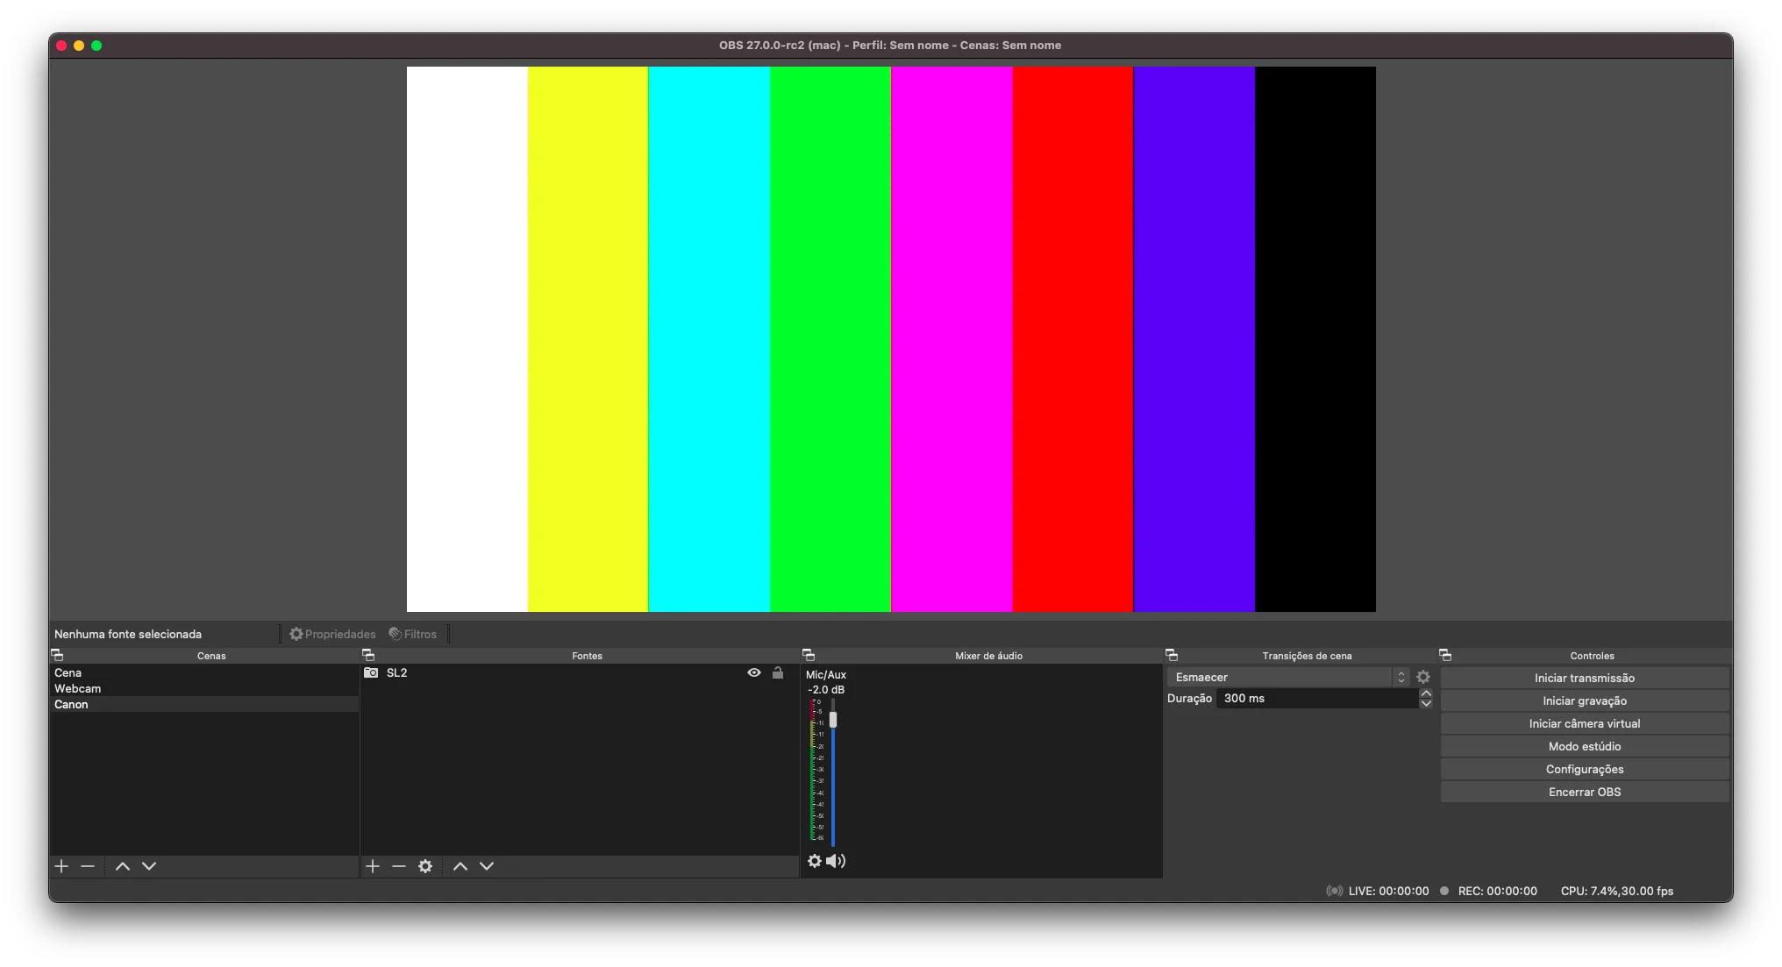Add a new source in Fontes
This screenshot has width=1782, height=967.
(373, 866)
